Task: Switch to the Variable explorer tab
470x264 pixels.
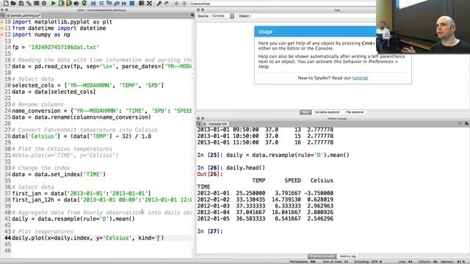Action: (327, 112)
